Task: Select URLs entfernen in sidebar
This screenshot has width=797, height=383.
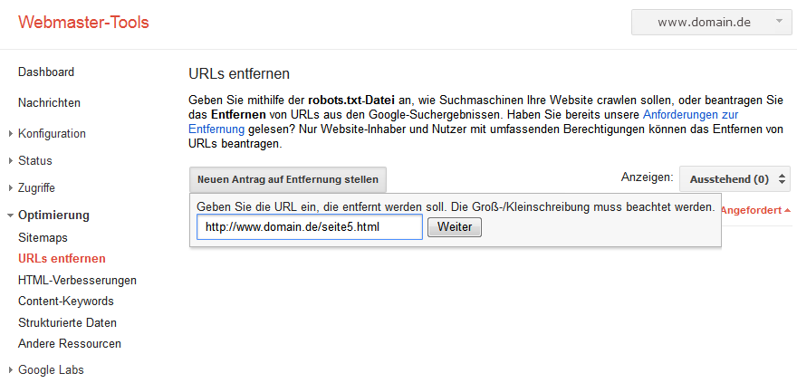Action: tap(62, 259)
